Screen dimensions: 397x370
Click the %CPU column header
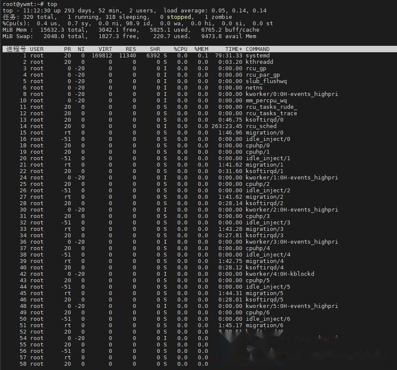(x=180, y=49)
